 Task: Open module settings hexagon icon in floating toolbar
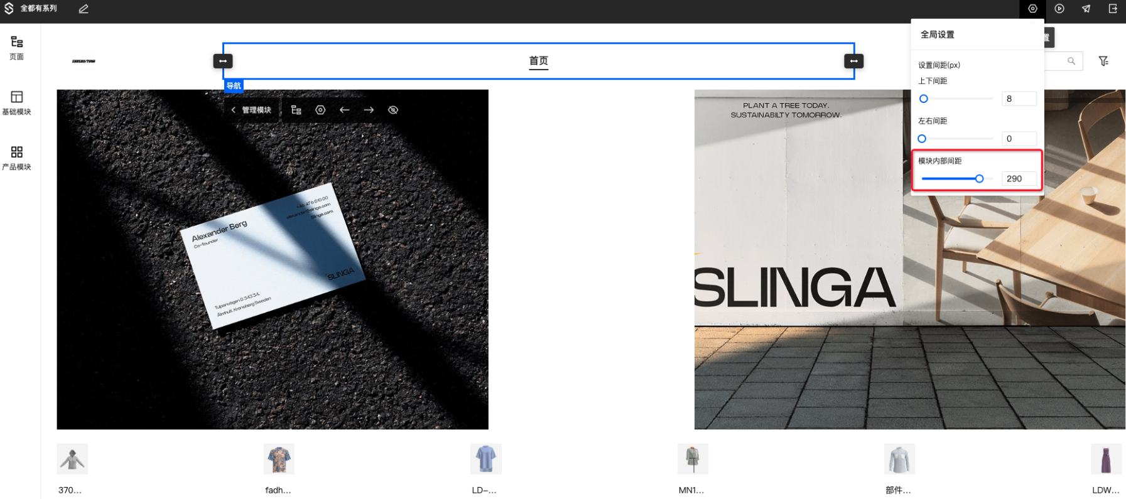tap(320, 110)
